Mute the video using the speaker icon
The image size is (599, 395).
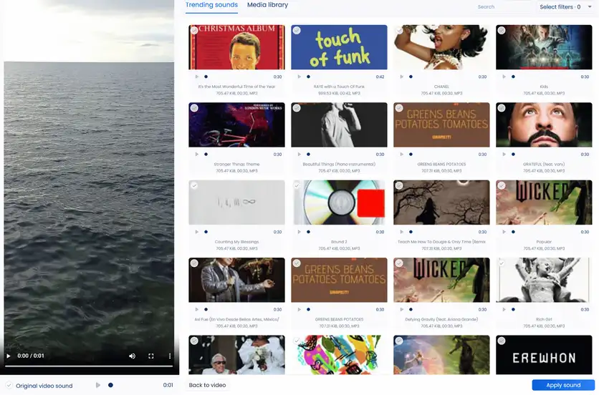click(132, 356)
